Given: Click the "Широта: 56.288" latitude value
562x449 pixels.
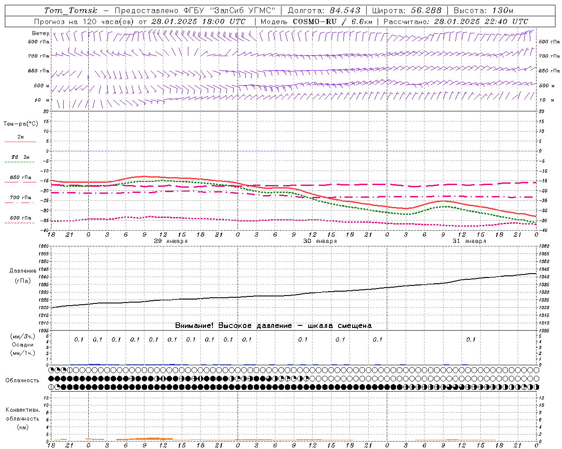Looking at the screenshot, I should (x=407, y=11).
